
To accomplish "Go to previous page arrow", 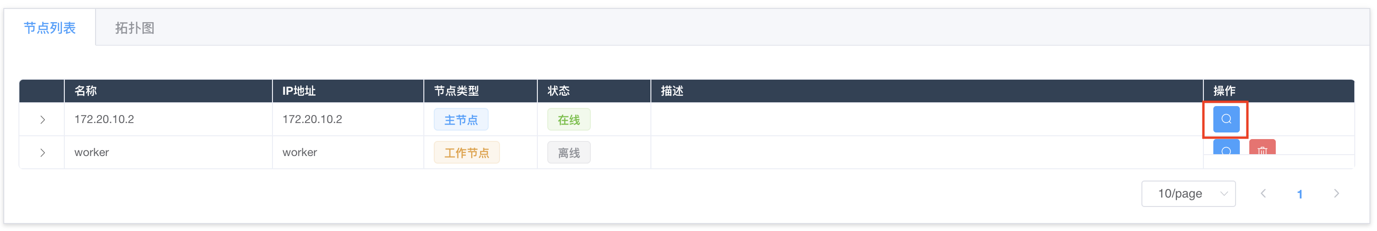I will coord(1263,194).
